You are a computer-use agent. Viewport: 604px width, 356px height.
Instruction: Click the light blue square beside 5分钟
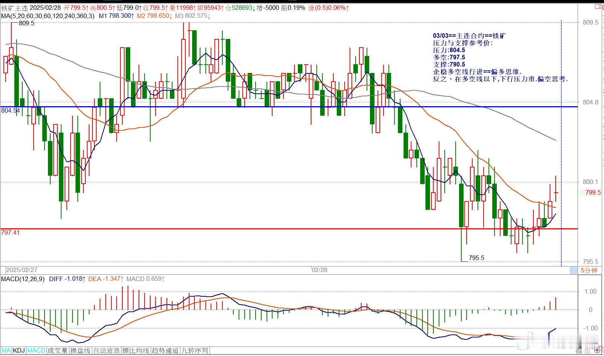[x=574, y=271]
